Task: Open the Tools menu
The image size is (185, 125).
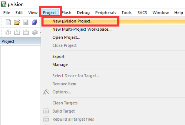Action: point(126,13)
